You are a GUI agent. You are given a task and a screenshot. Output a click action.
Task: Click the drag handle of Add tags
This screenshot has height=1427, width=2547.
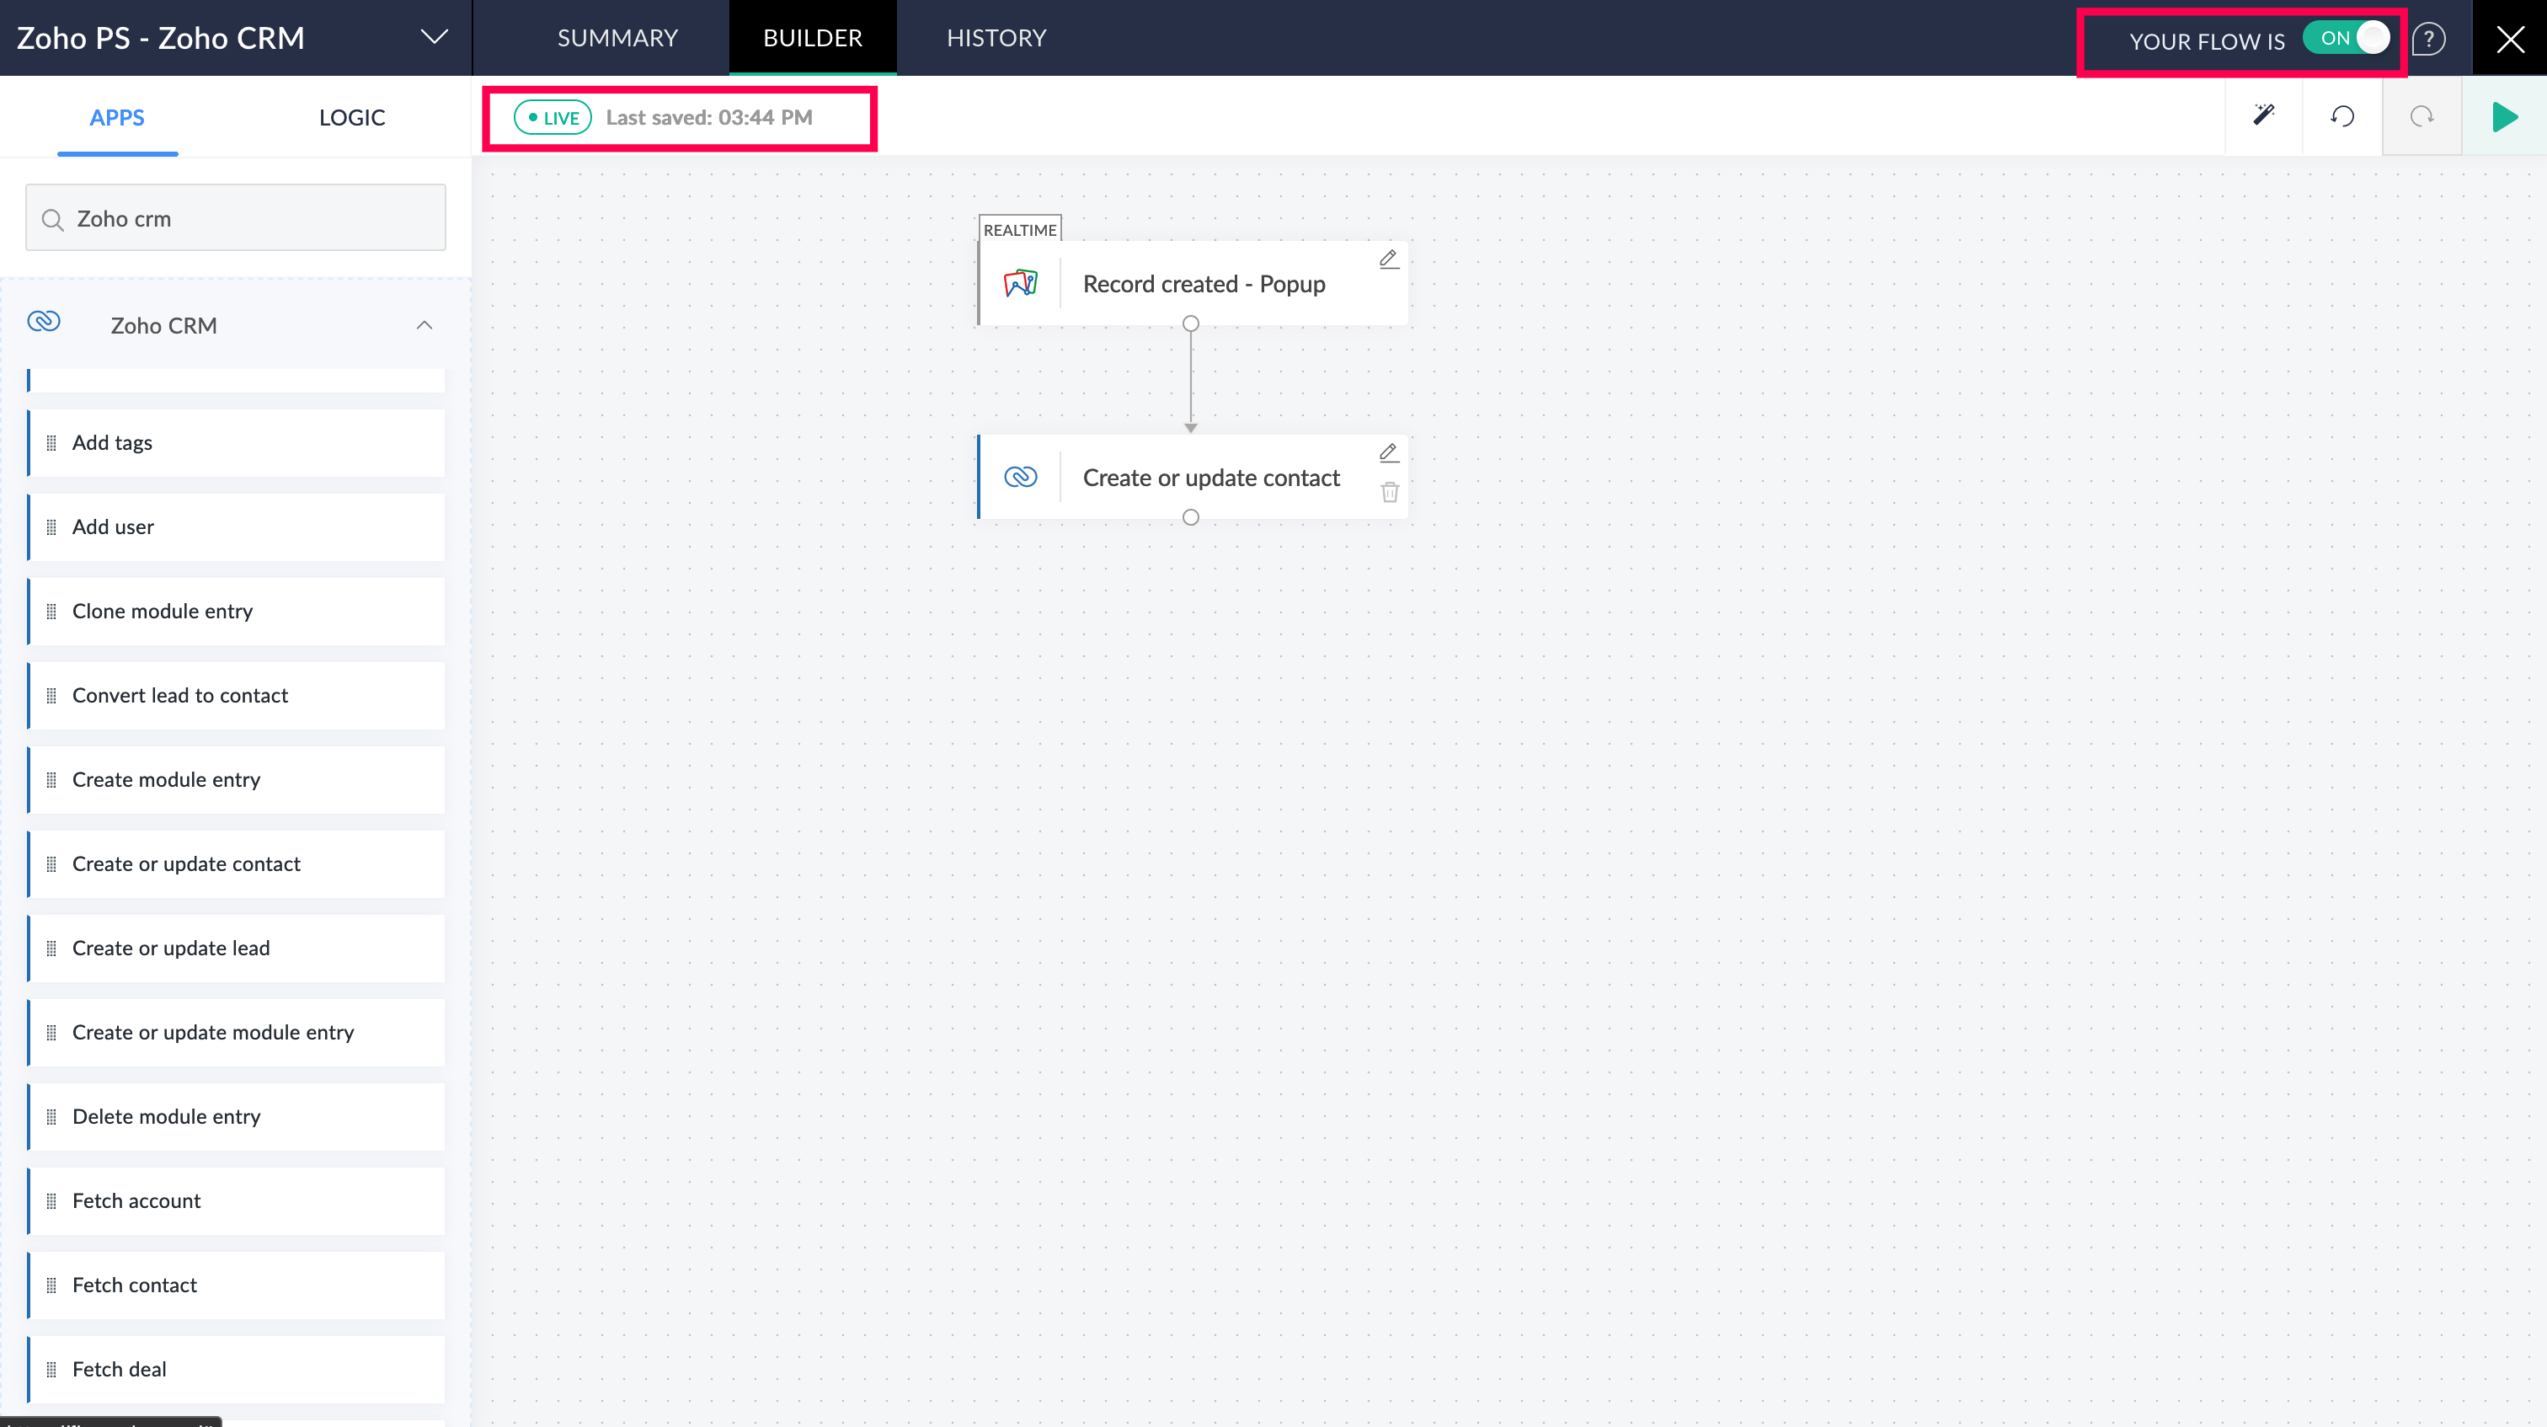(51, 443)
